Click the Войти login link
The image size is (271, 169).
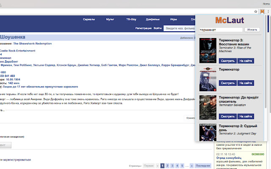point(158,28)
